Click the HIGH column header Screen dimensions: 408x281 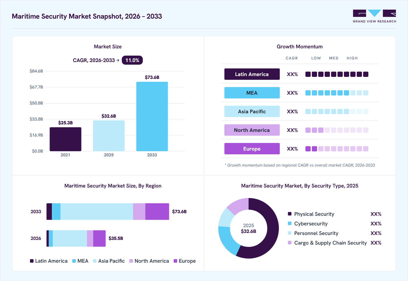tap(352, 58)
